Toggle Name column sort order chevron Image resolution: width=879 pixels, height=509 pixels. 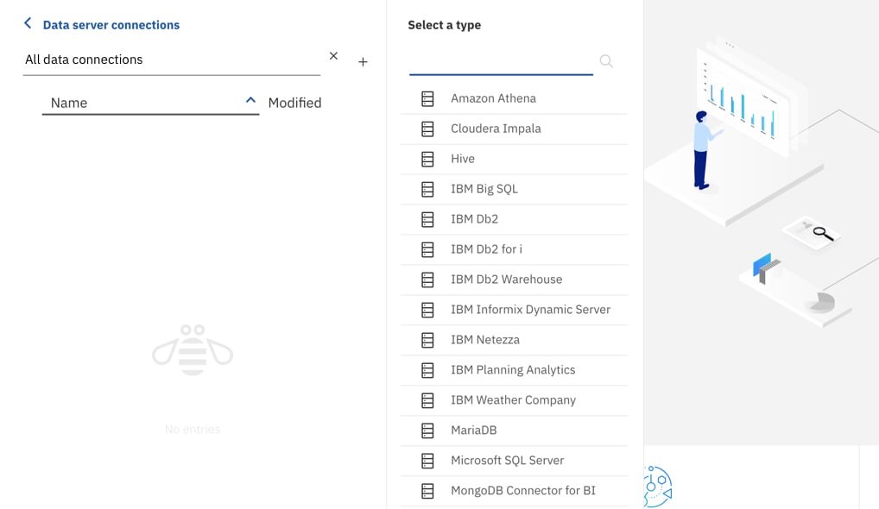(x=250, y=101)
